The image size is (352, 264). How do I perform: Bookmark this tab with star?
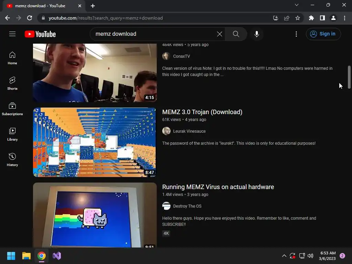298,18
